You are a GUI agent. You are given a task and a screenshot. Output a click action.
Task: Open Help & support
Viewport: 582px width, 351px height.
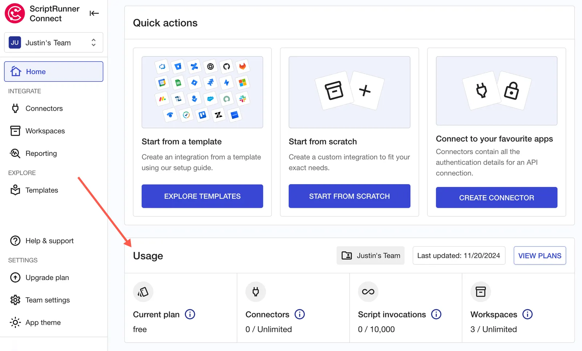click(x=53, y=241)
